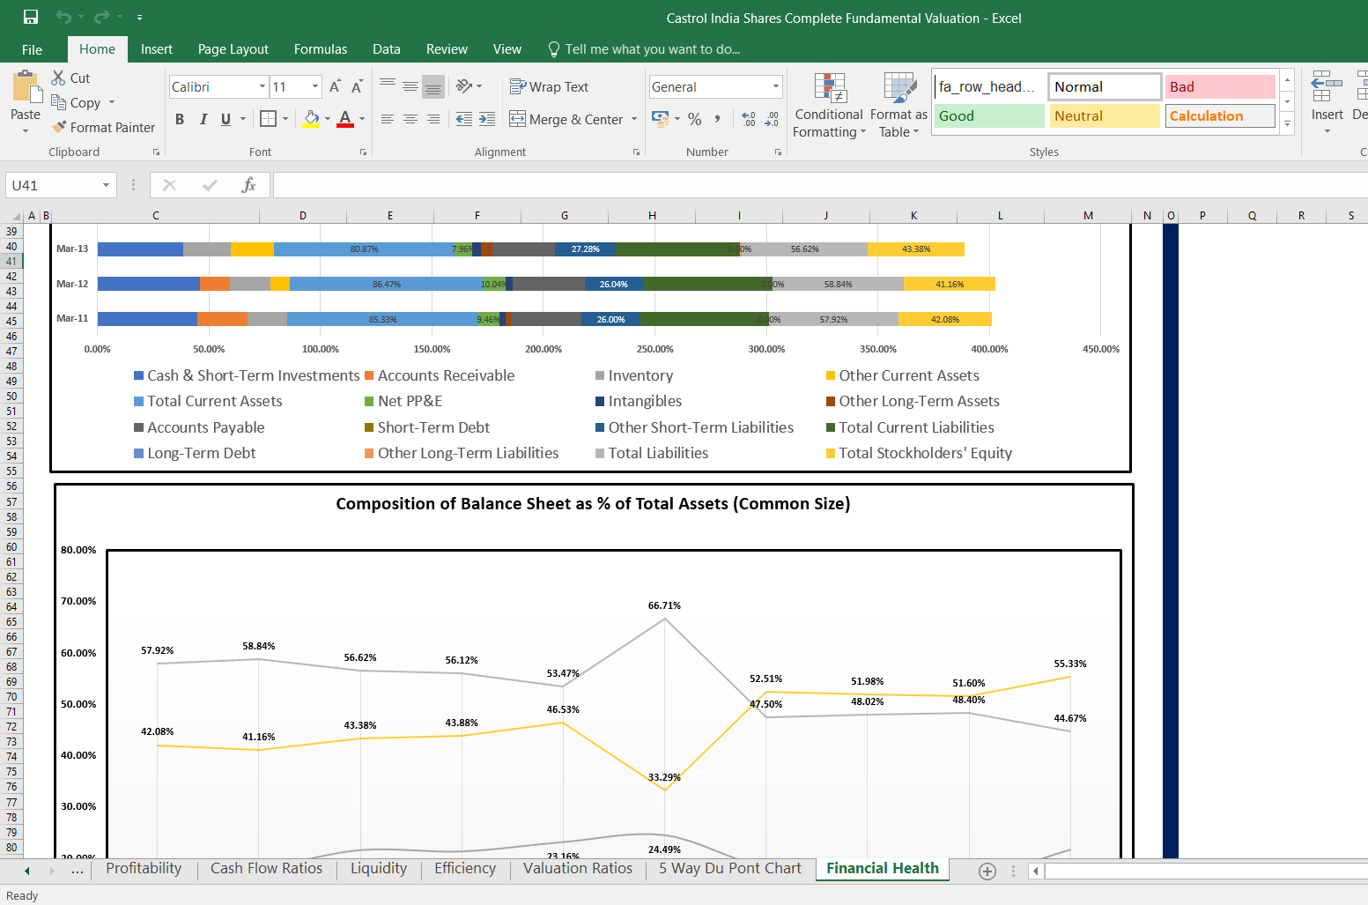Apply the Bad cell style
This screenshot has width=1368, height=905.
(x=1220, y=86)
